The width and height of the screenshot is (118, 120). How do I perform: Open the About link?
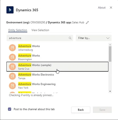[102, 8]
